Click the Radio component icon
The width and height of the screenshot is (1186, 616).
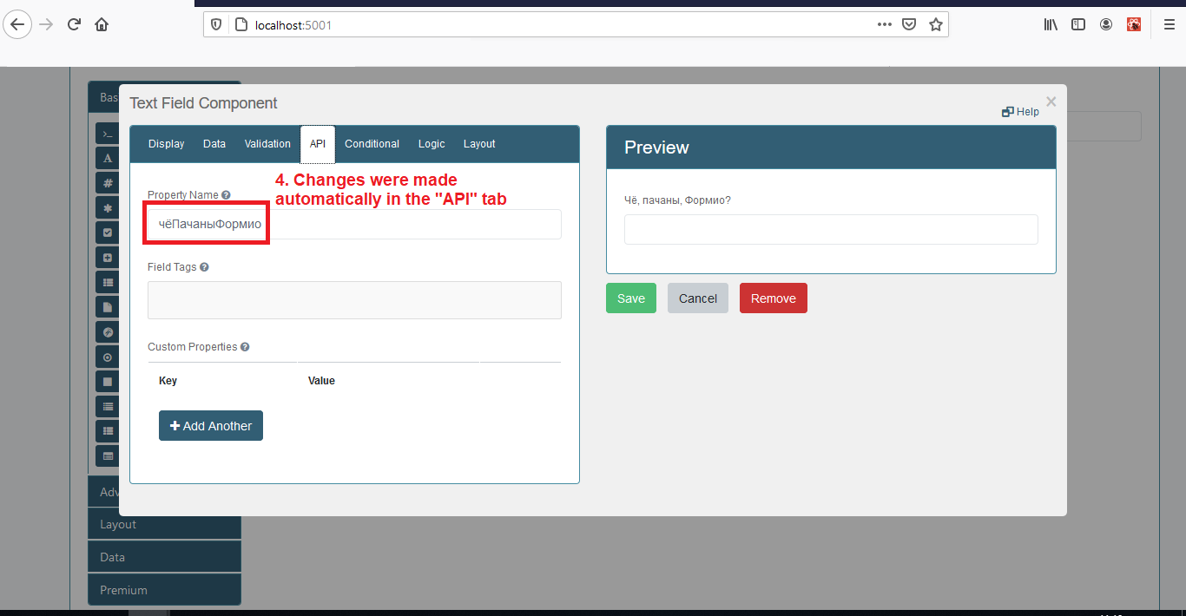107,356
